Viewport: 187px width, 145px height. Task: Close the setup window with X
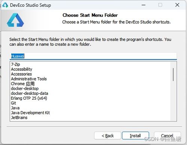point(177,5)
